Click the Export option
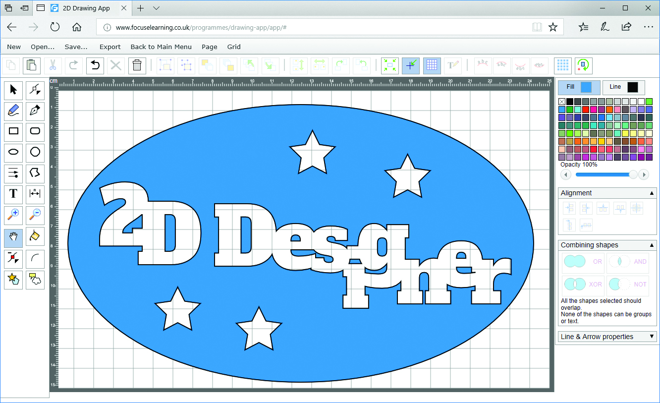The width and height of the screenshot is (660, 403). tap(110, 47)
